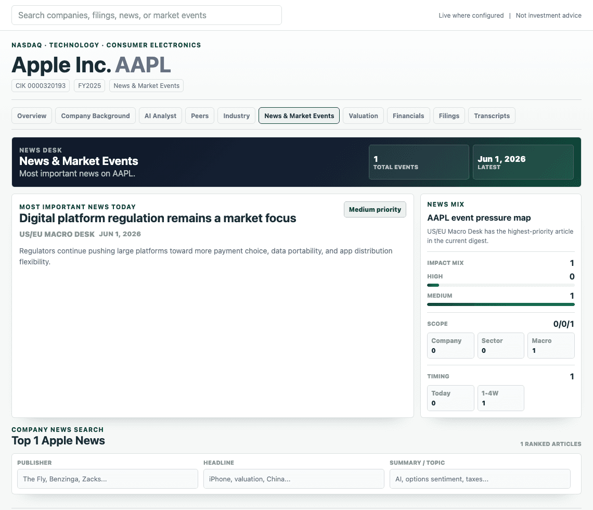Click the Medium priority badge

tap(375, 210)
